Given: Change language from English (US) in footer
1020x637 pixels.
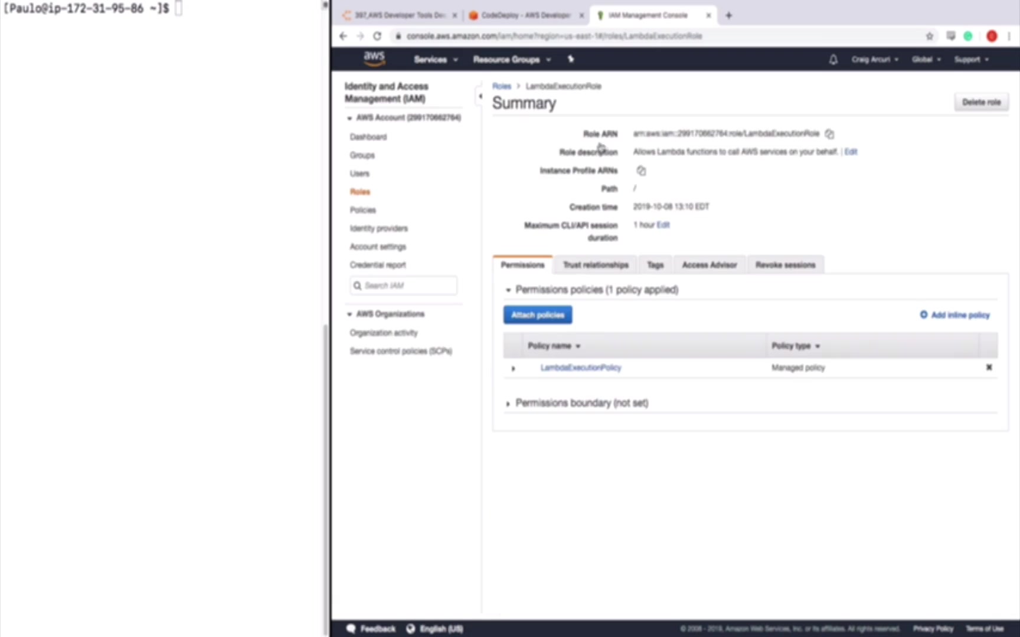Looking at the screenshot, I should [x=435, y=629].
